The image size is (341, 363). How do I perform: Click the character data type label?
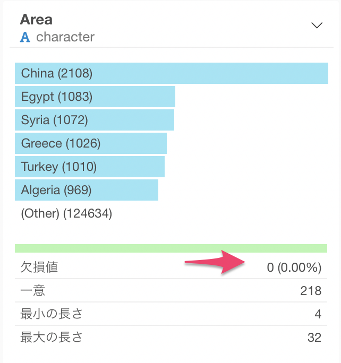point(65,37)
